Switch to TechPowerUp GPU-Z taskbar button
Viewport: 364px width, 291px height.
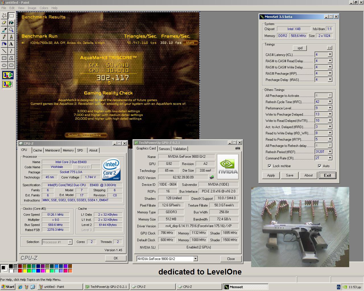pos(106,287)
